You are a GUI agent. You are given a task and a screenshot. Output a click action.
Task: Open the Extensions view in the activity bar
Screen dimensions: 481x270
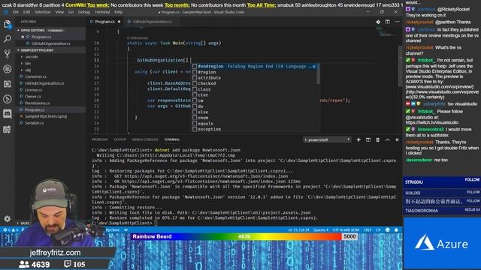(8, 84)
